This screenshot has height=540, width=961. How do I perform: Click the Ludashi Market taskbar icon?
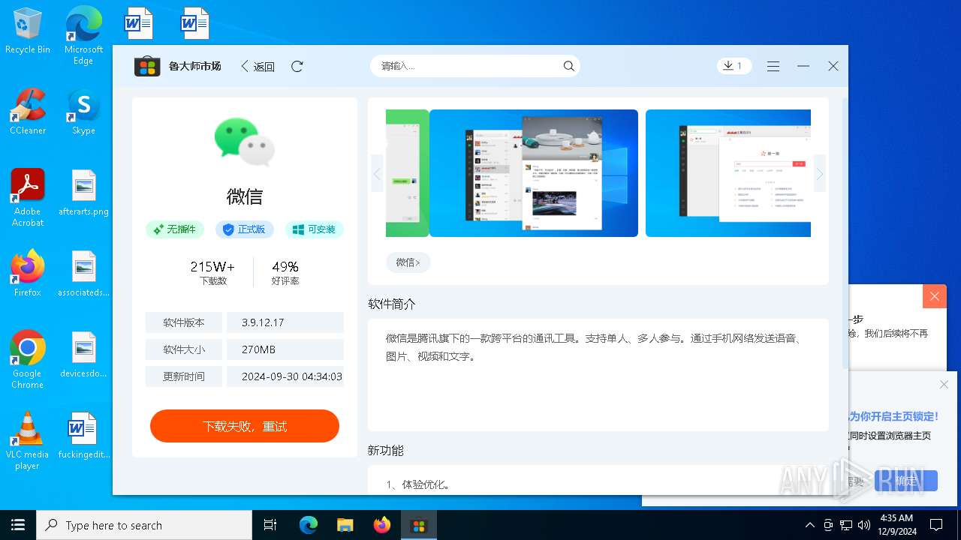click(x=419, y=525)
